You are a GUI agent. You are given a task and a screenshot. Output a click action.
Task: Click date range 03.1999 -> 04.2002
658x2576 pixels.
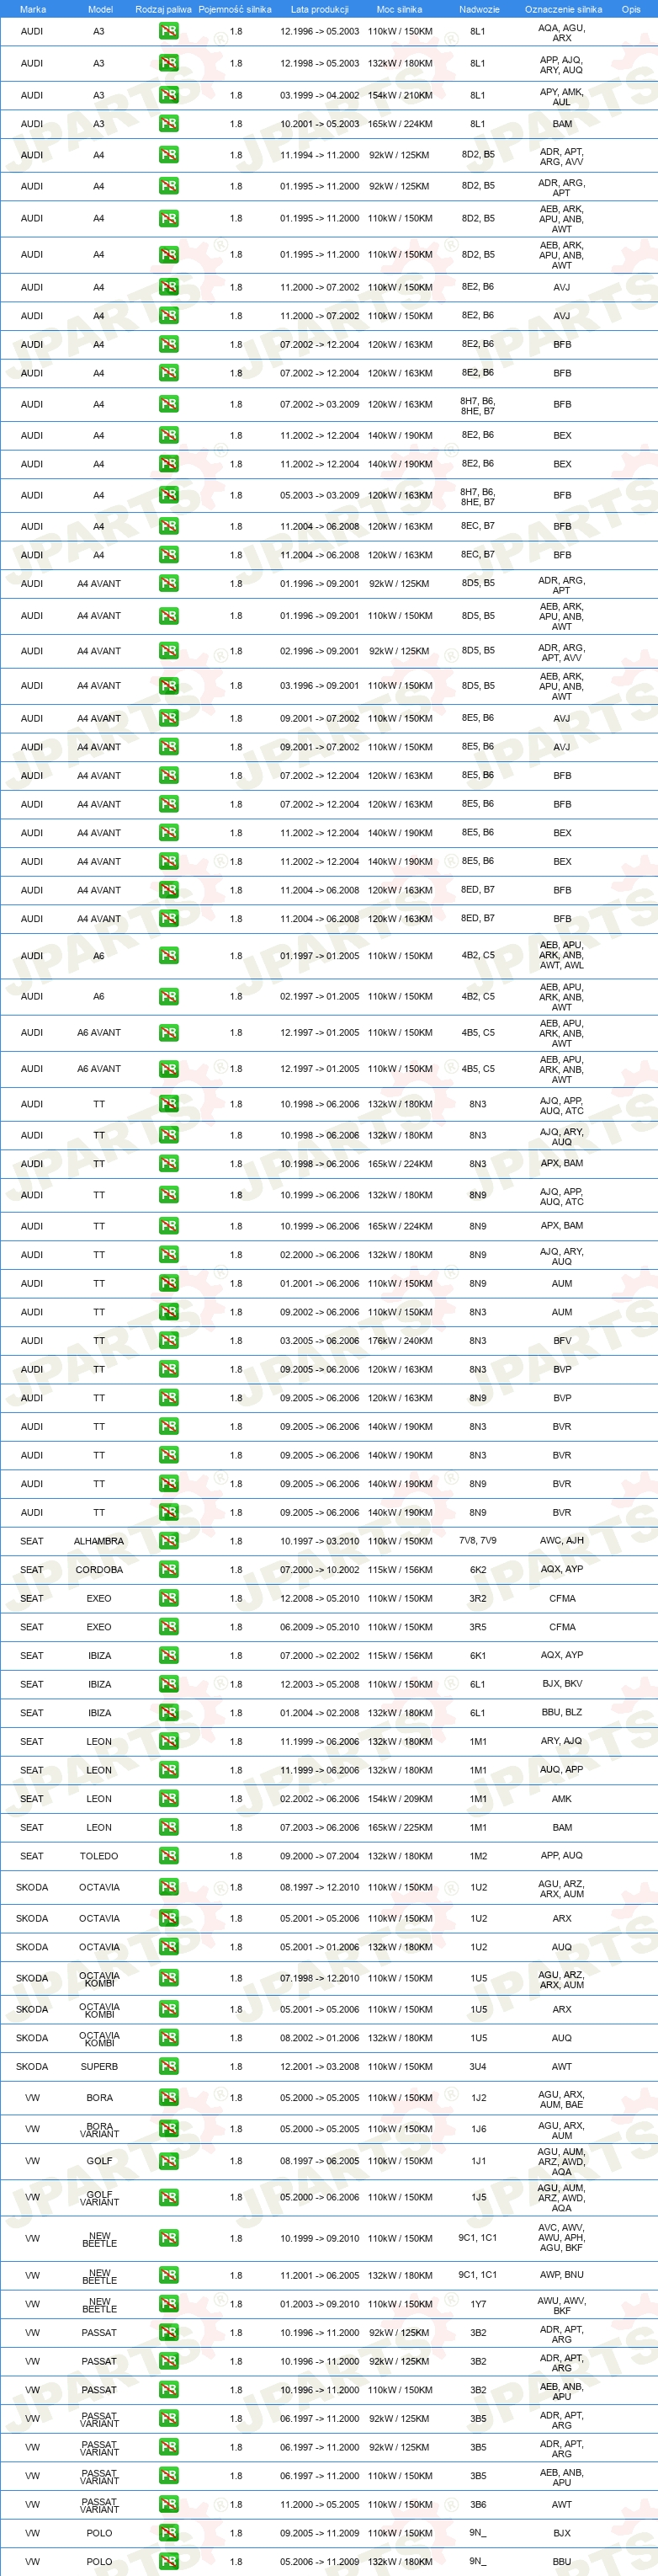coord(320,95)
